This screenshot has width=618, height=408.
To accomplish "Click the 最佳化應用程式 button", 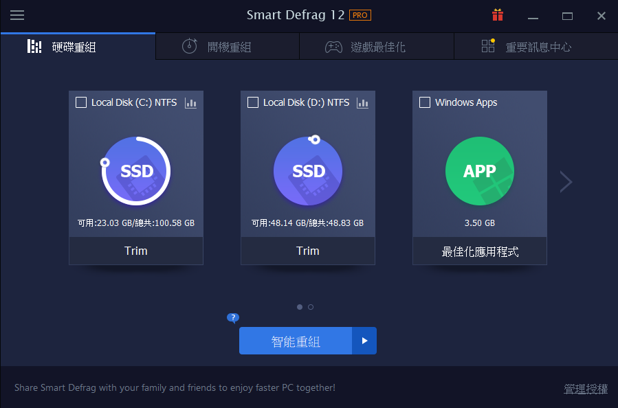I will coord(480,251).
